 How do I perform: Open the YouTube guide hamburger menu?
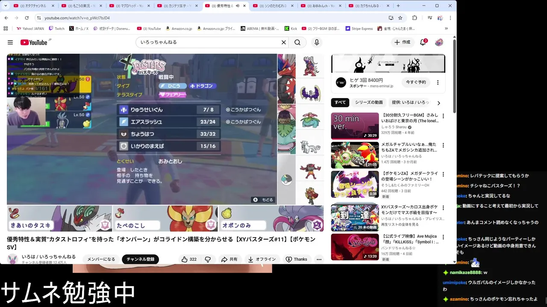click(10, 42)
